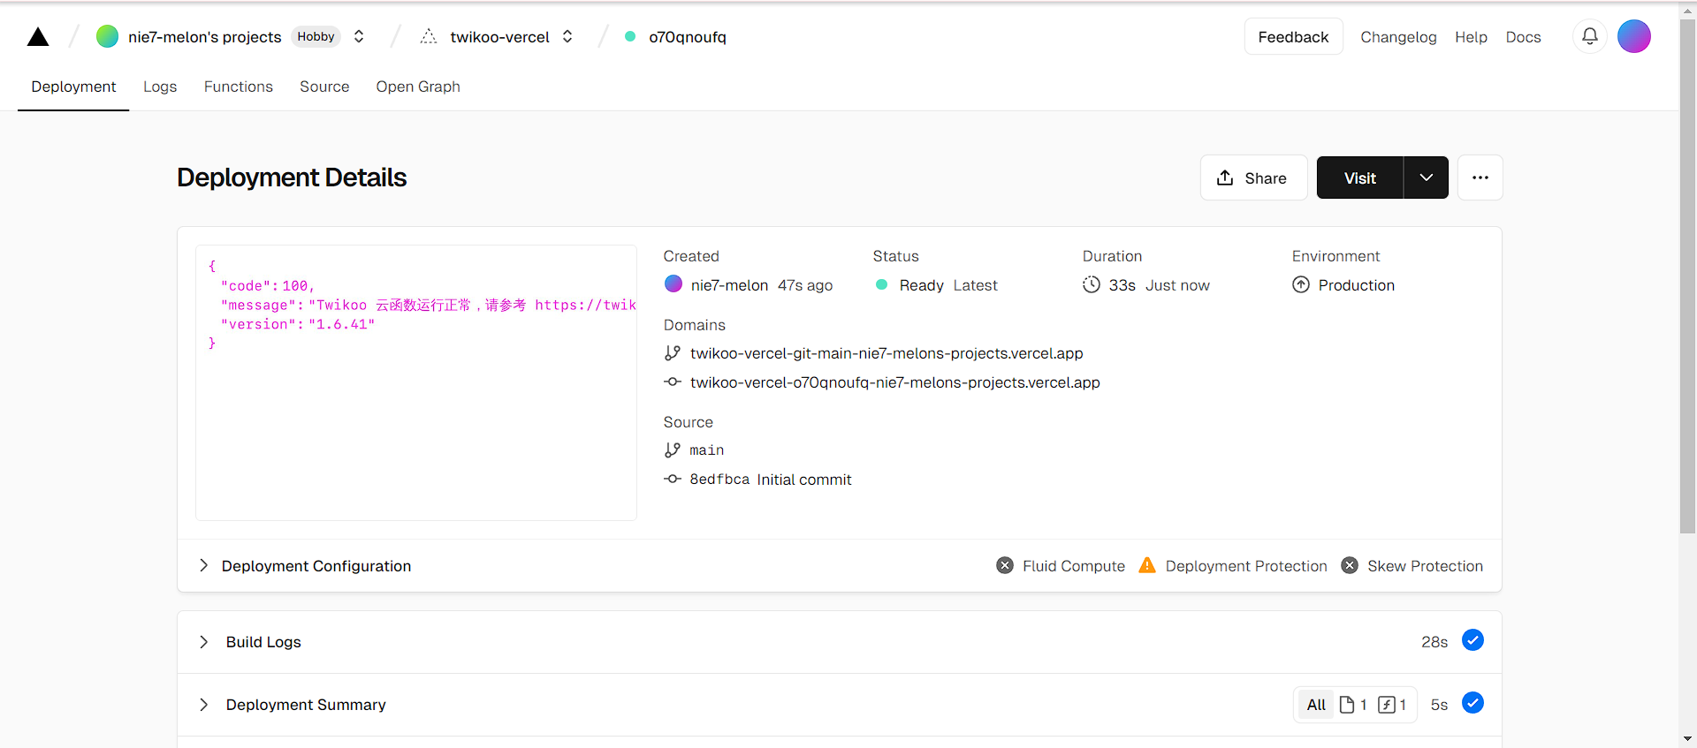The height and width of the screenshot is (748, 1697).
Task: Switch to the Deployment tab
Action: tap(73, 87)
